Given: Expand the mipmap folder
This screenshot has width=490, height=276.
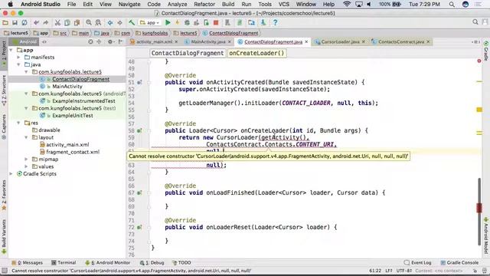Looking at the screenshot, I should 26,159.
